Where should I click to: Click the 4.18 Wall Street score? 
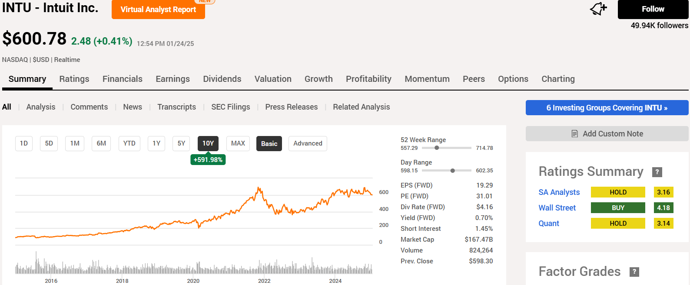pos(663,208)
